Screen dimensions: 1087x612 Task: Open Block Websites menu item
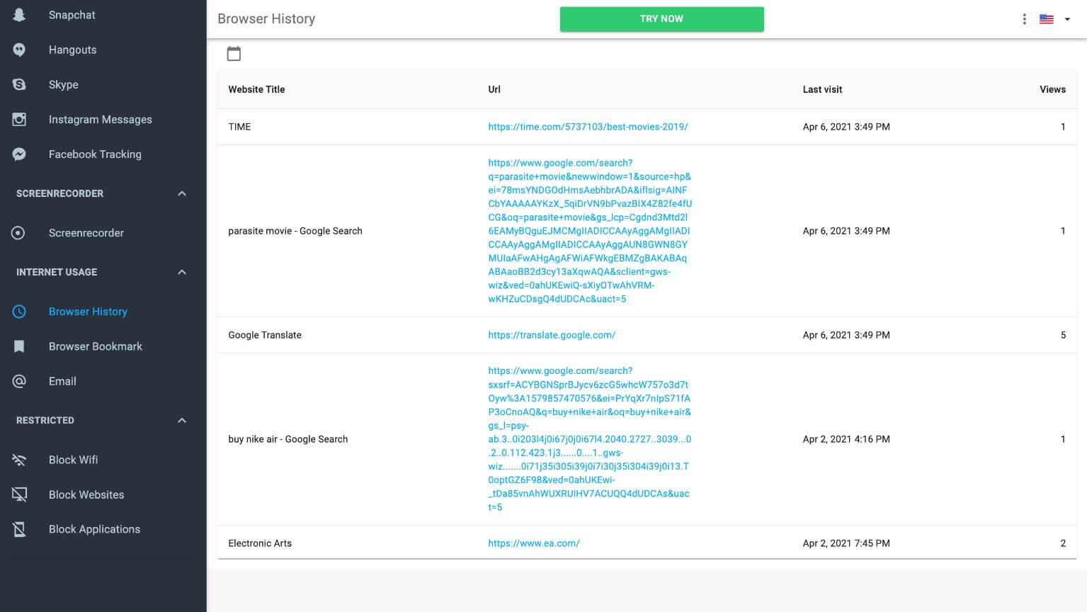[x=86, y=494]
